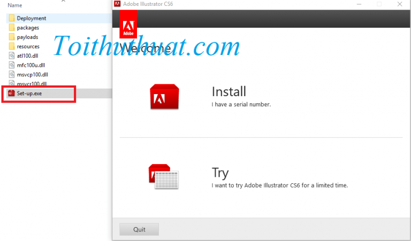Choose the Install option heading

(x=229, y=91)
